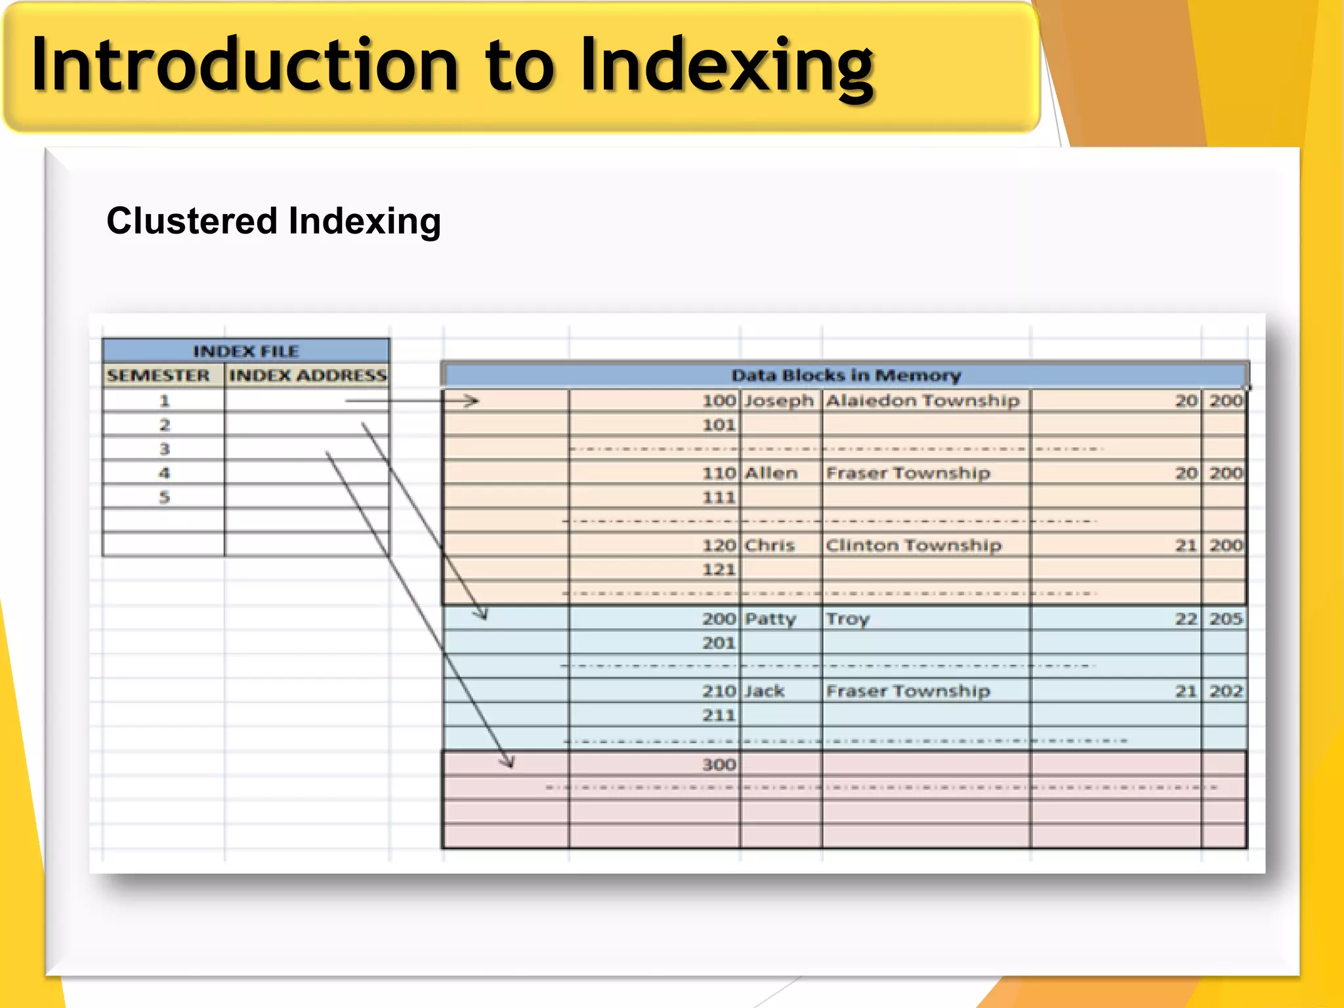Click semester value 4 in index file
The width and height of the screenshot is (1344, 1008).
164,472
